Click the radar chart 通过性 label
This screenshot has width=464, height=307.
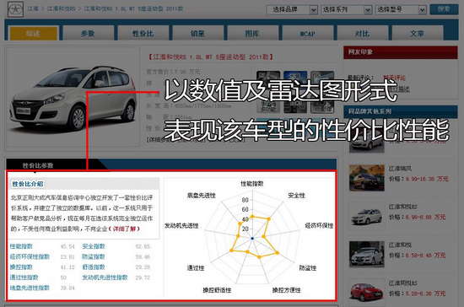click(x=196, y=267)
